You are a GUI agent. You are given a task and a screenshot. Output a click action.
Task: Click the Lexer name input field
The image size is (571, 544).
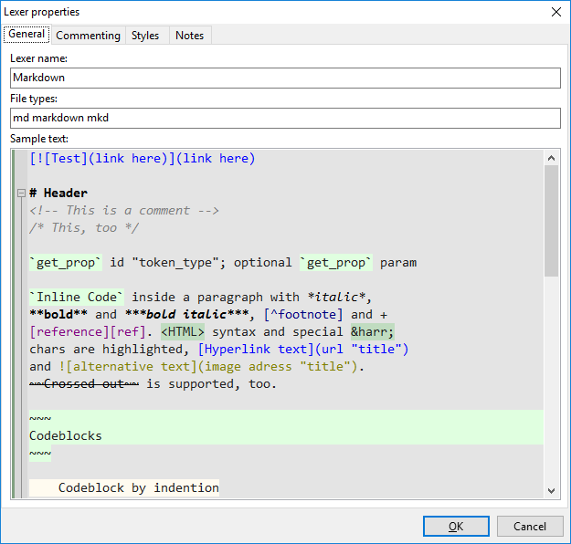click(285, 78)
